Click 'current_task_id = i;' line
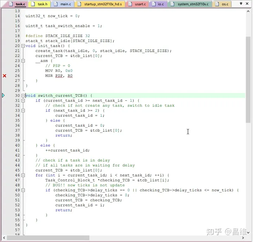 point(80,205)
